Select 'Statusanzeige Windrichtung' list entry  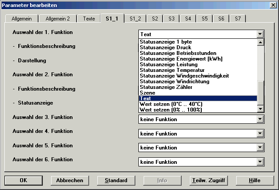click(174, 81)
